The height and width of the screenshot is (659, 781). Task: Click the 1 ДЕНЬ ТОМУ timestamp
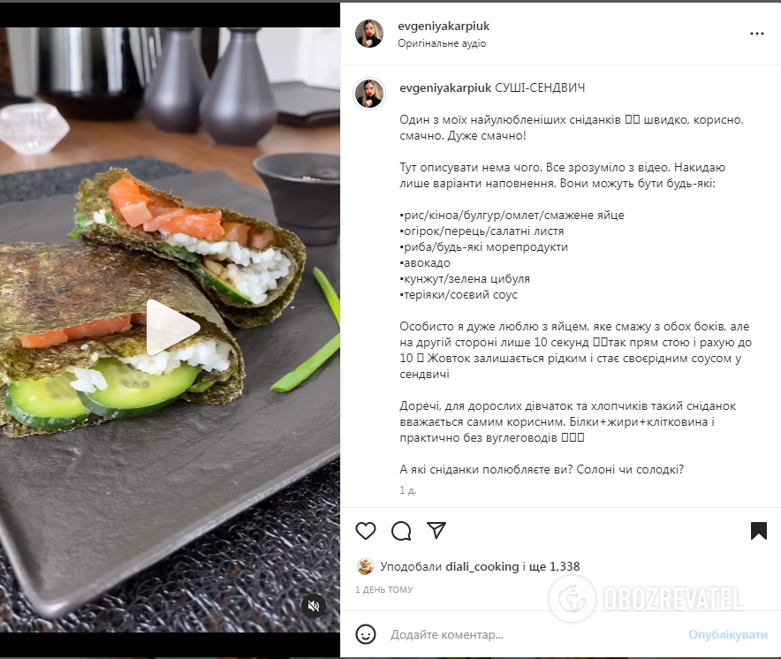coord(384,590)
